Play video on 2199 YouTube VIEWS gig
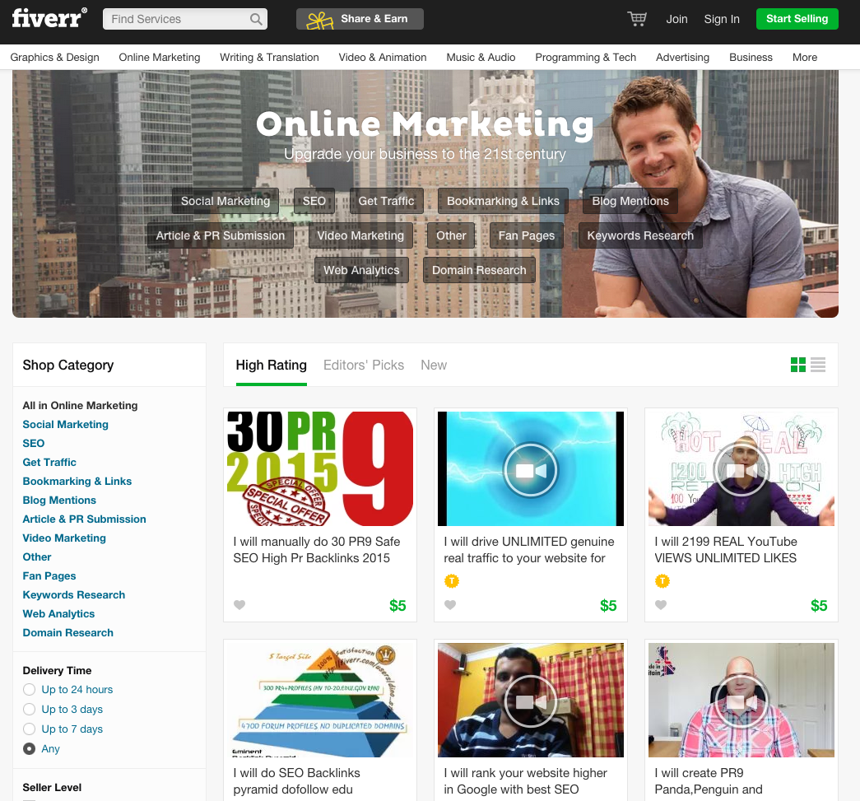Screen dimensions: 860x801 741,470
